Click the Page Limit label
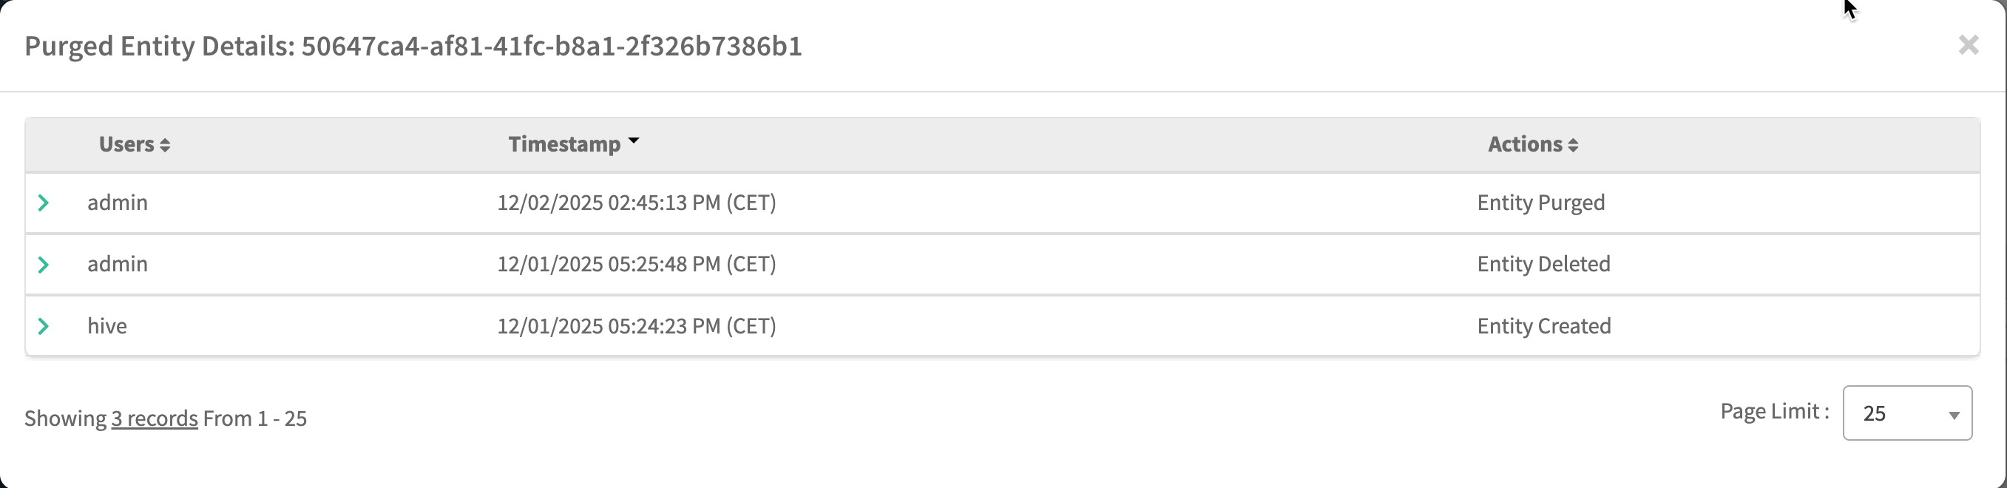 coord(1774,412)
